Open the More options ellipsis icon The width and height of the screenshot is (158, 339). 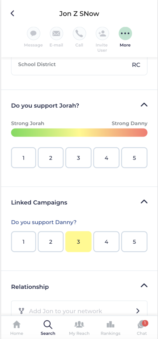(x=125, y=33)
